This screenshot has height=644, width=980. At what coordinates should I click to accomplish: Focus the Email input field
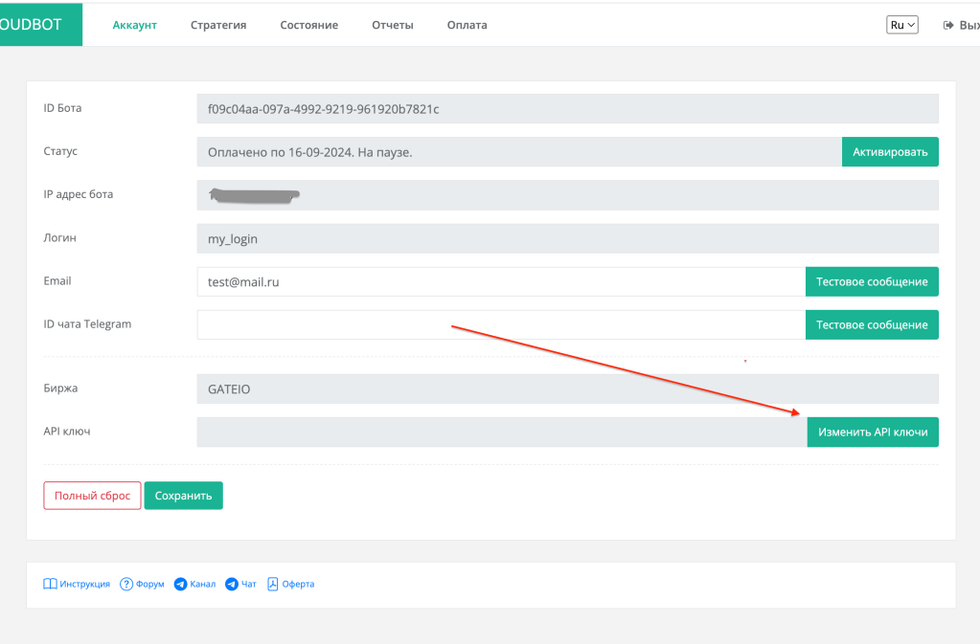pyautogui.click(x=500, y=281)
